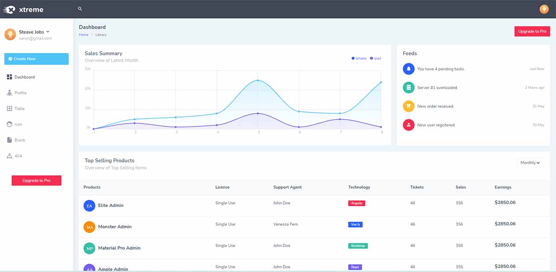Click the Ipad peak data point at 5
The width and height of the screenshot is (556, 272).
(x=258, y=113)
